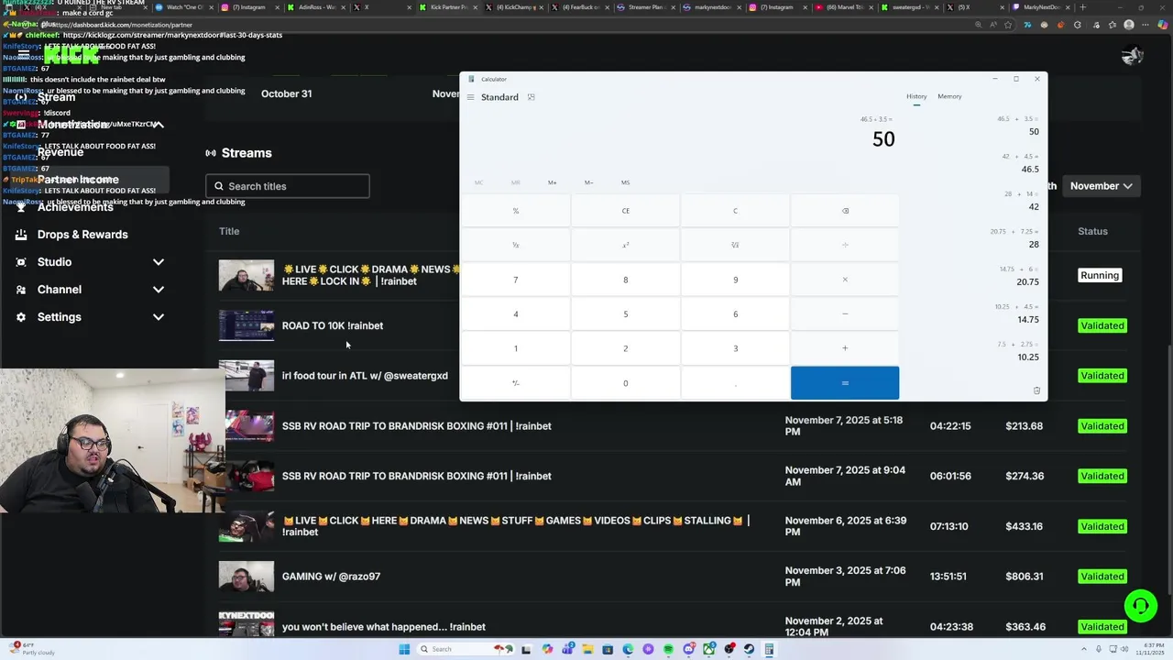Open Microsoft Edge from the taskbar
This screenshot has width=1173, height=660.
click(x=628, y=649)
